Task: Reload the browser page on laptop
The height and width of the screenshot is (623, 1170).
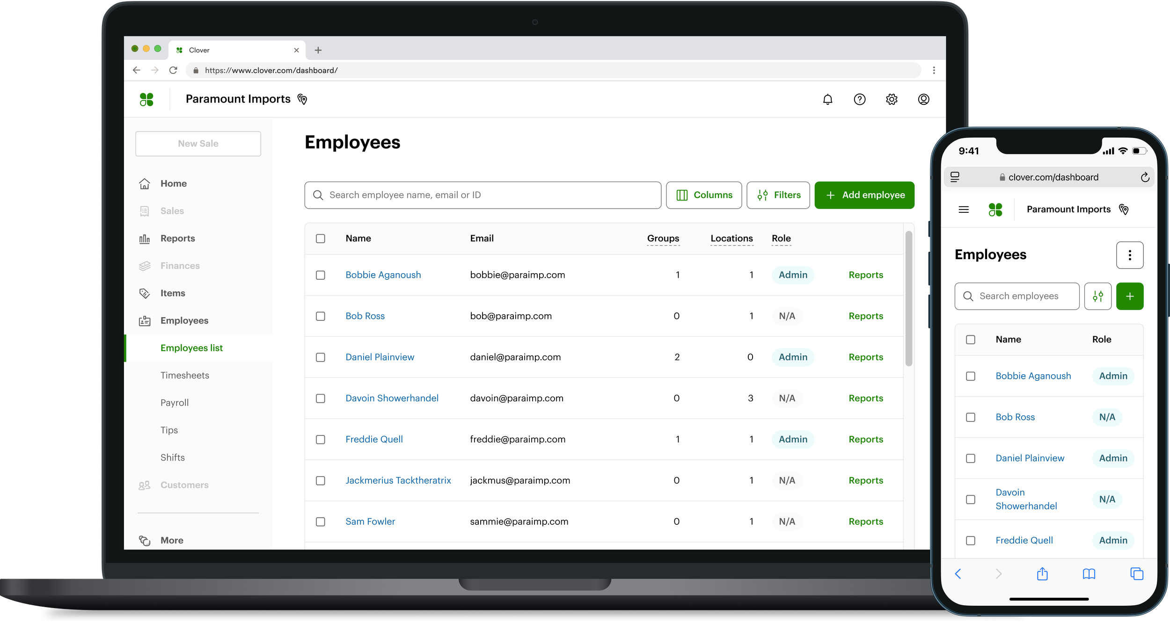Action: coord(173,70)
